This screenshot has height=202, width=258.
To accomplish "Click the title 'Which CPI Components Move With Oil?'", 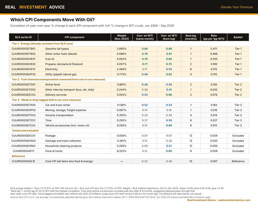I will coord(52,20).
